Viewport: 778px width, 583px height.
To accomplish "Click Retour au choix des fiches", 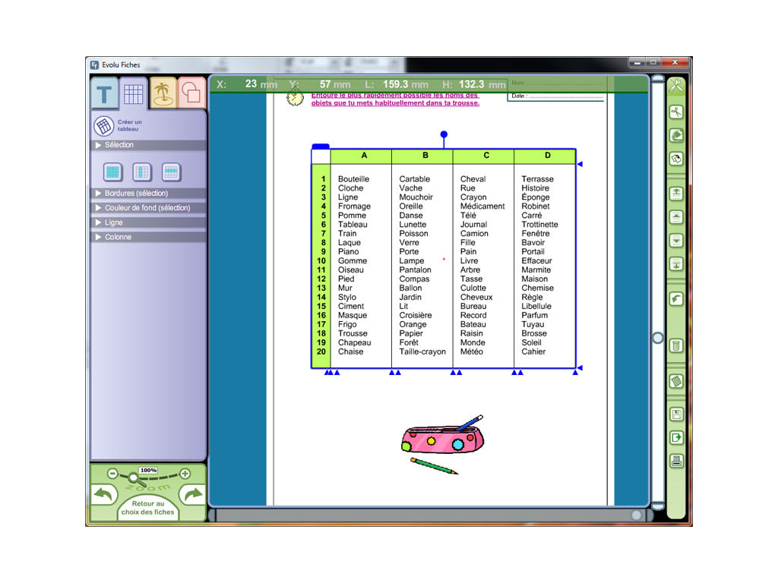I will click(x=147, y=508).
